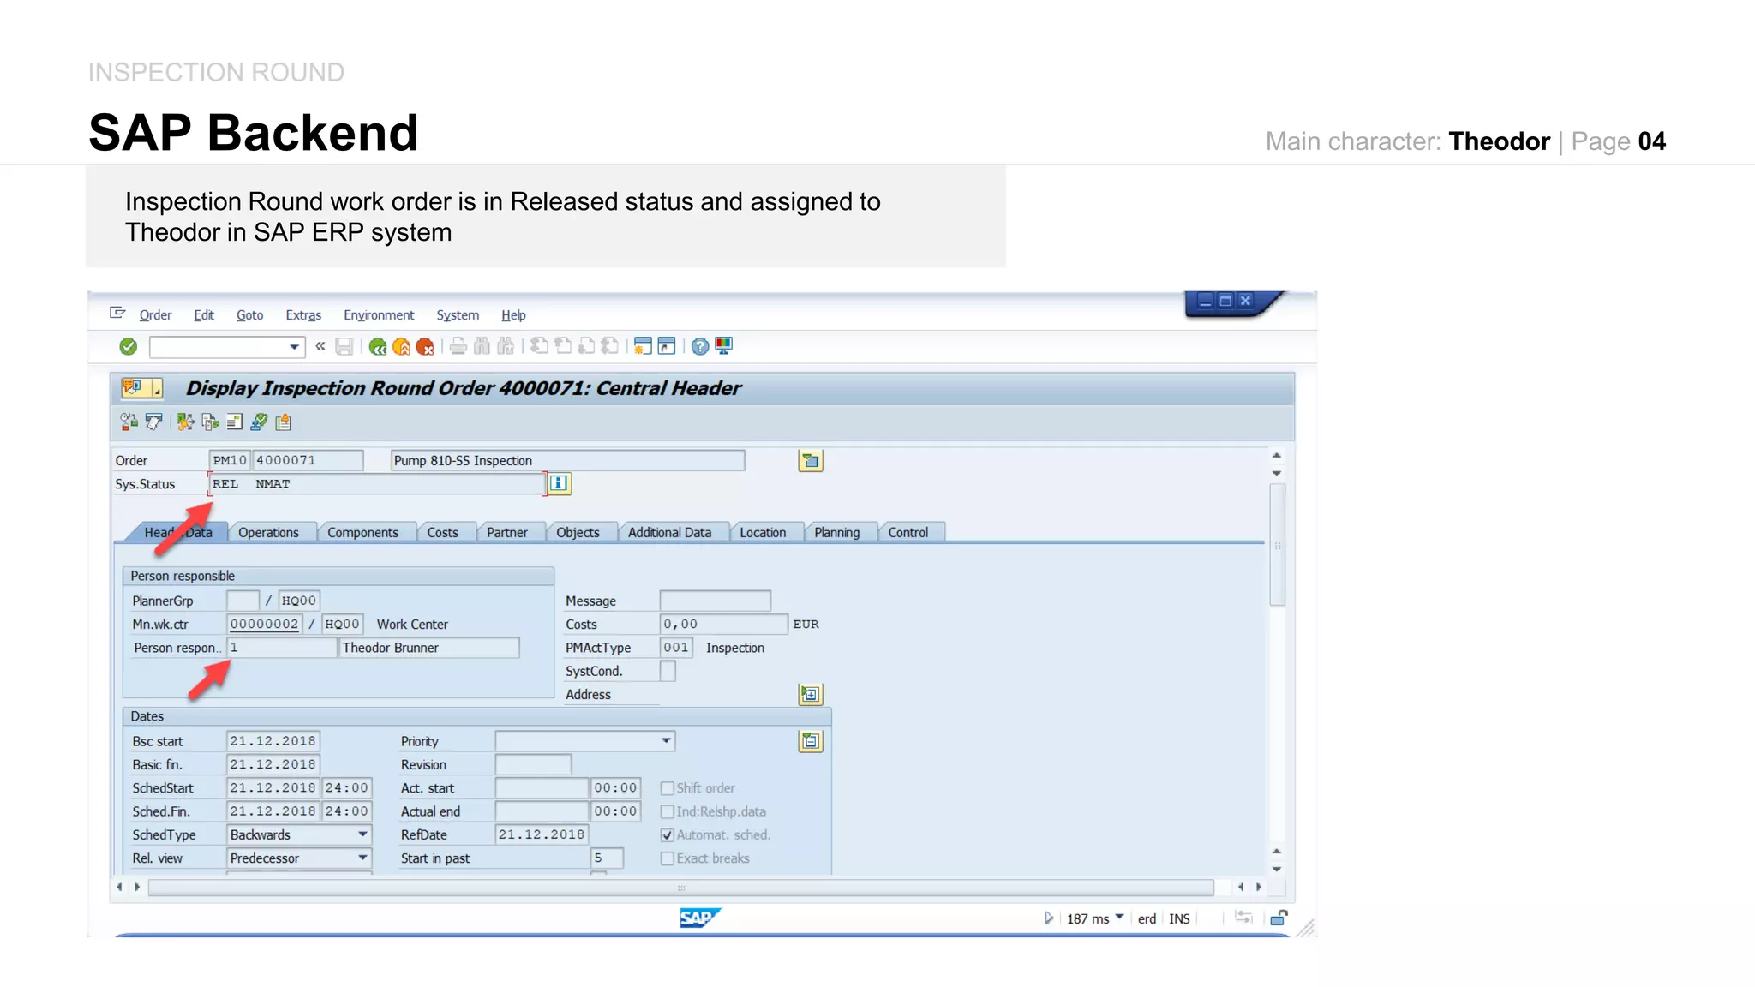Open the Goto menu

point(249,315)
